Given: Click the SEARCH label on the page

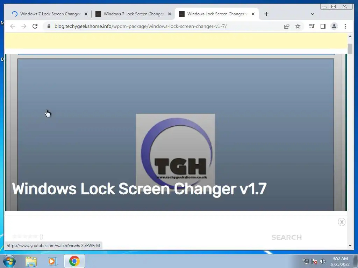Looking at the screenshot, I should pos(287,237).
